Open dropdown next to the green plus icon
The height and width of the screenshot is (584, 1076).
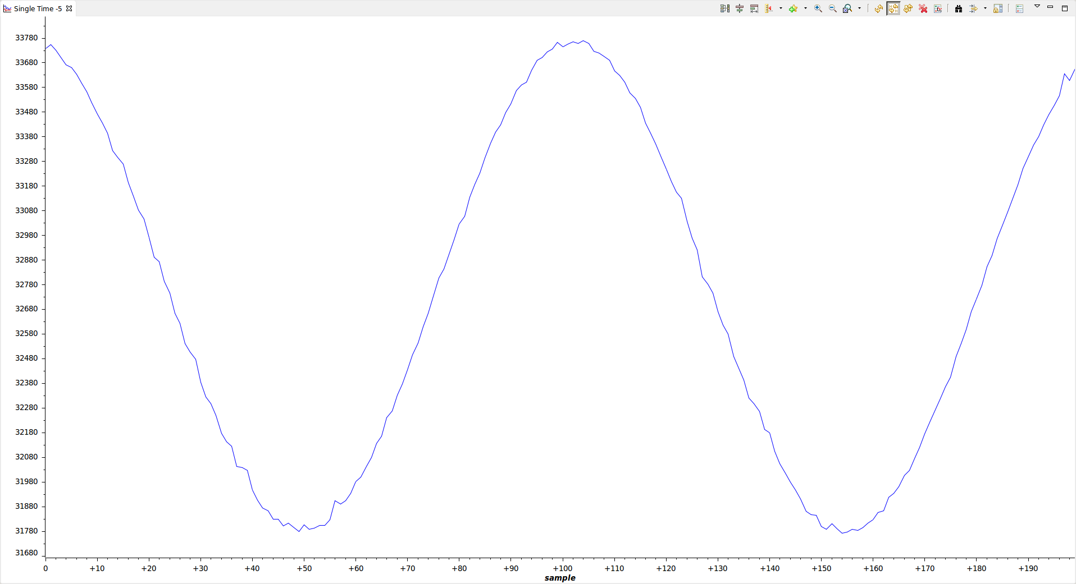click(805, 8)
